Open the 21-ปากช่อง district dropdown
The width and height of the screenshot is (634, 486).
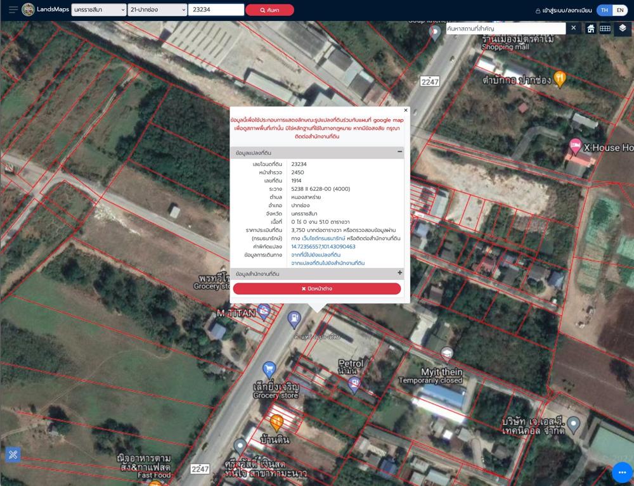tap(157, 10)
